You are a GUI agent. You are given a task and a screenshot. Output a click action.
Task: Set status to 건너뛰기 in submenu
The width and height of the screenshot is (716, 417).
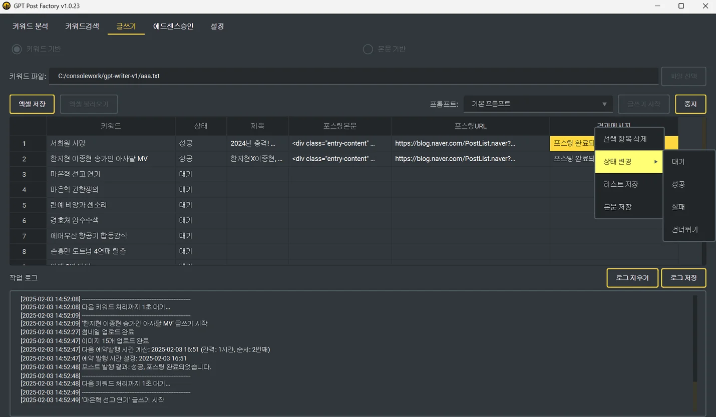689,229
